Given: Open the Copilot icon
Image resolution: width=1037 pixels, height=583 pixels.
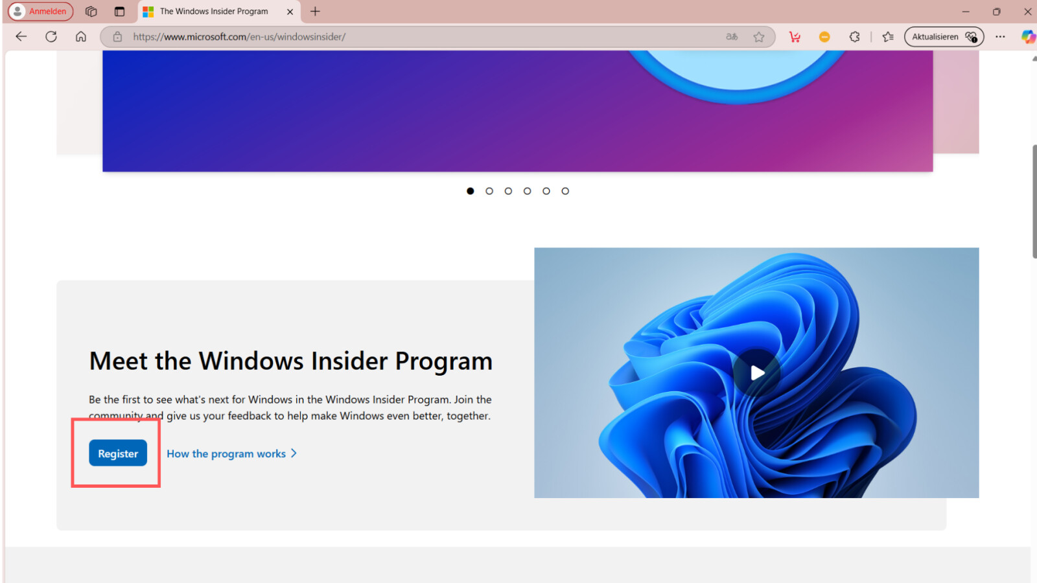Looking at the screenshot, I should coord(1028,37).
